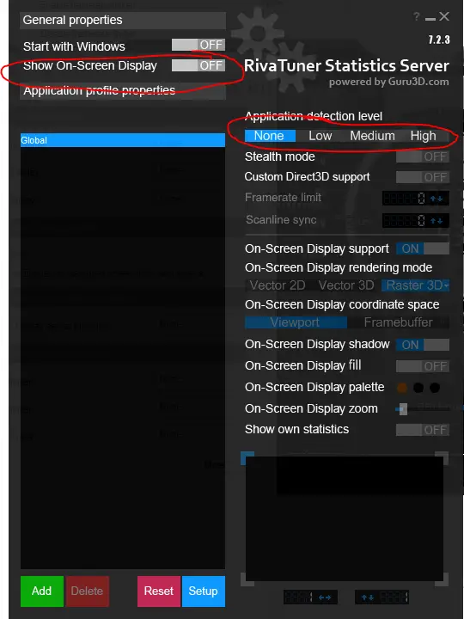
Task: Toggle Start with Windows switch
Action: (198, 45)
